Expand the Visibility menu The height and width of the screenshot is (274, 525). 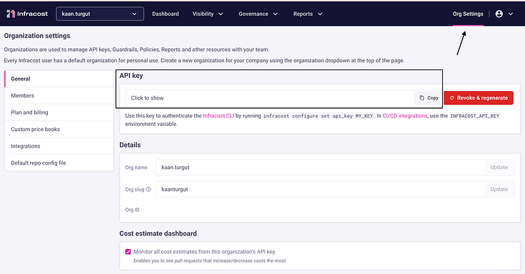tap(207, 14)
